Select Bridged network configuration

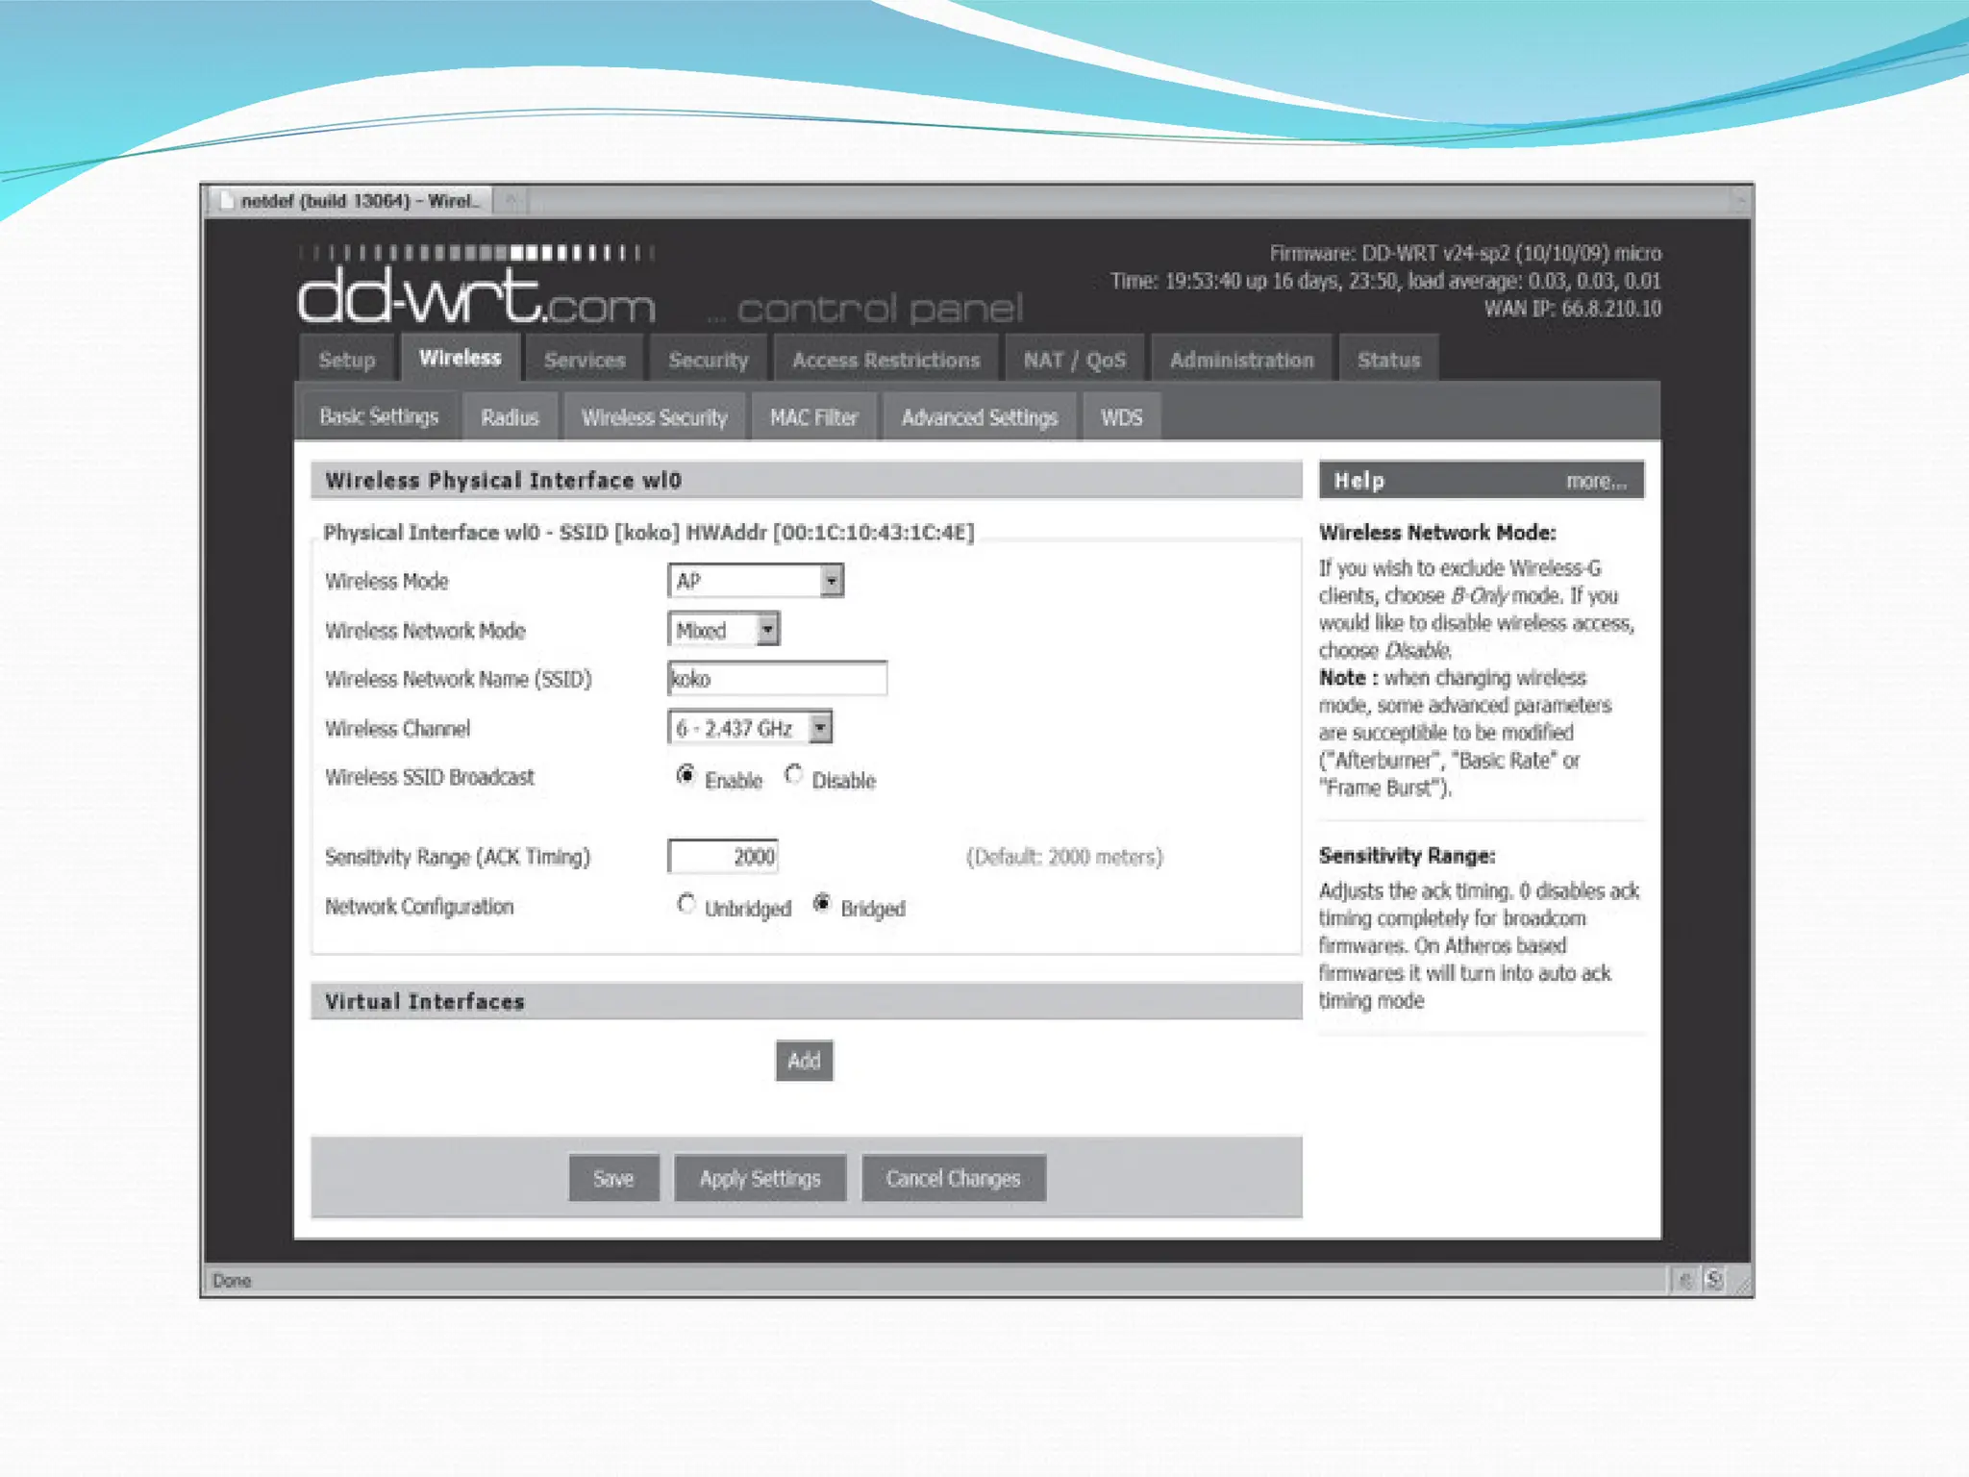tap(822, 903)
